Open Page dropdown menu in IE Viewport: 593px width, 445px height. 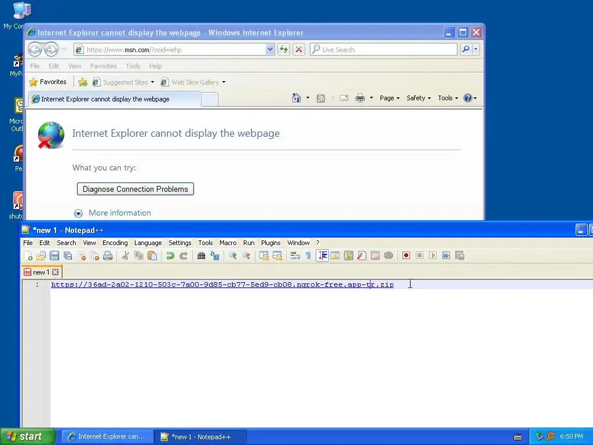click(390, 98)
